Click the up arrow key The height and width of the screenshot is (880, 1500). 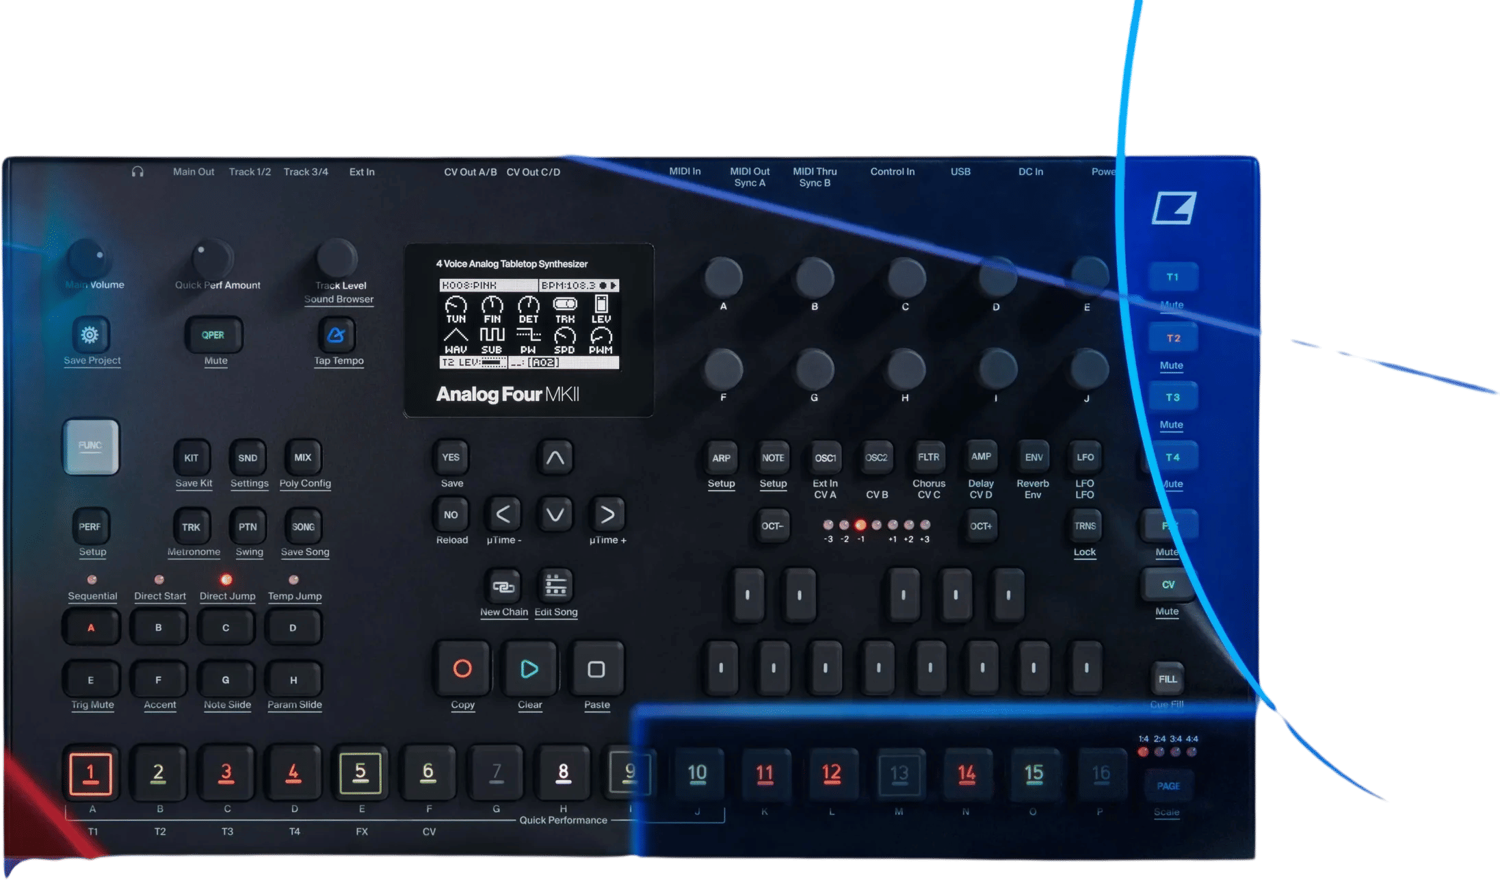click(555, 457)
